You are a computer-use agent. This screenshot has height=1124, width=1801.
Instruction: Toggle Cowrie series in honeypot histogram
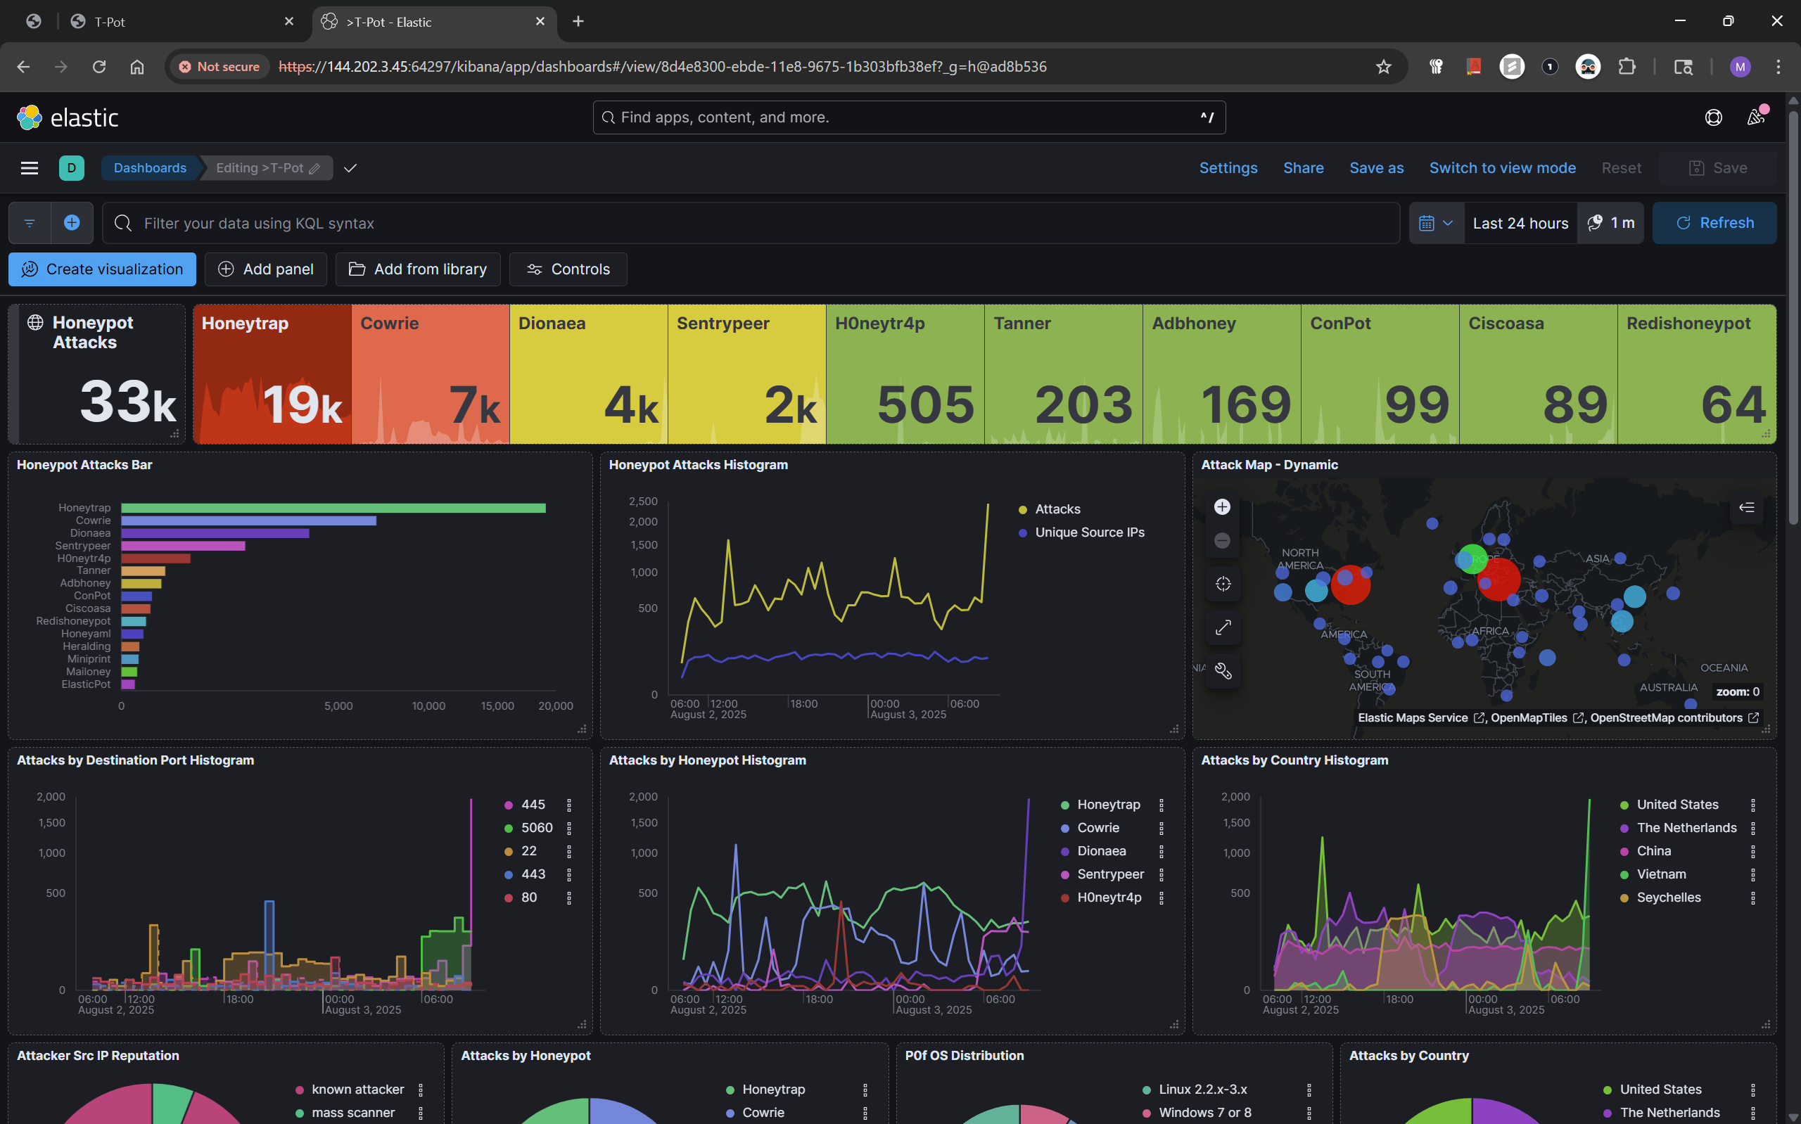click(1098, 828)
